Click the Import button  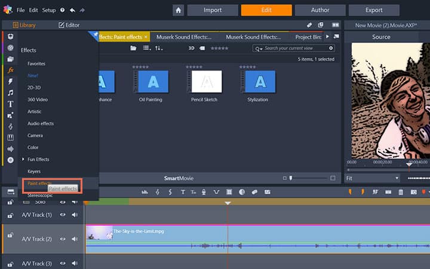213,10
